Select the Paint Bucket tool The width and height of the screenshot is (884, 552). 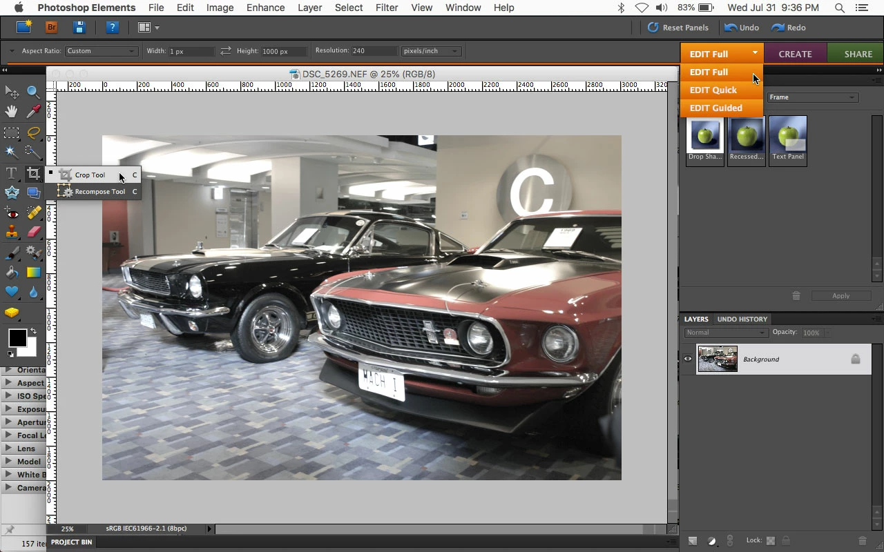(x=12, y=273)
